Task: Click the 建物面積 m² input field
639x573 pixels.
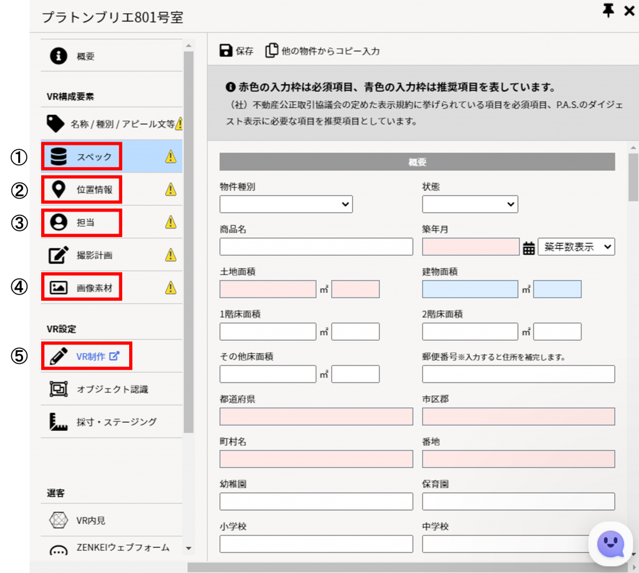Action: tap(470, 289)
